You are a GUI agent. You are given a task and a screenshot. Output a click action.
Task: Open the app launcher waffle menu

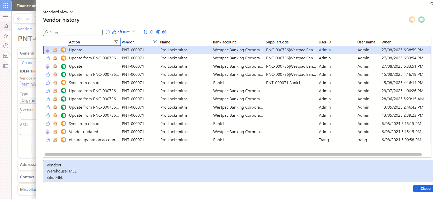coord(6,6)
